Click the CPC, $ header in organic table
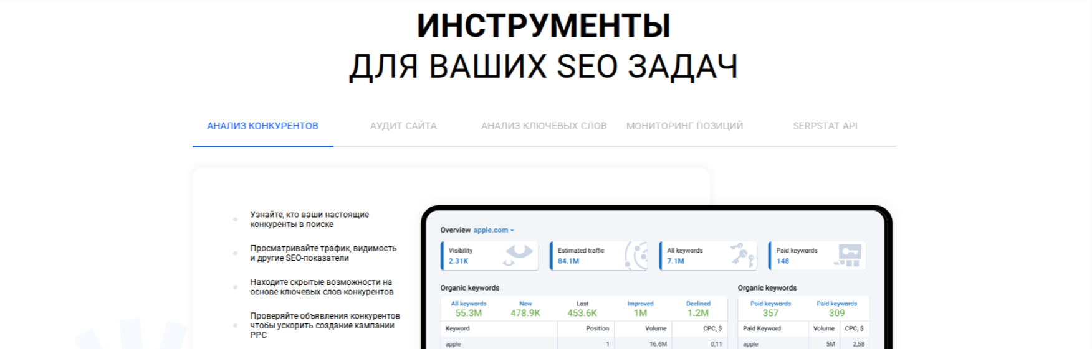 (x=712, y=328)
